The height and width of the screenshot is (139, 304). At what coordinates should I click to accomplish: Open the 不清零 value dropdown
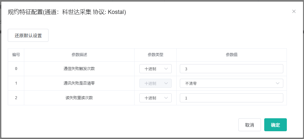tap(231, 83)
